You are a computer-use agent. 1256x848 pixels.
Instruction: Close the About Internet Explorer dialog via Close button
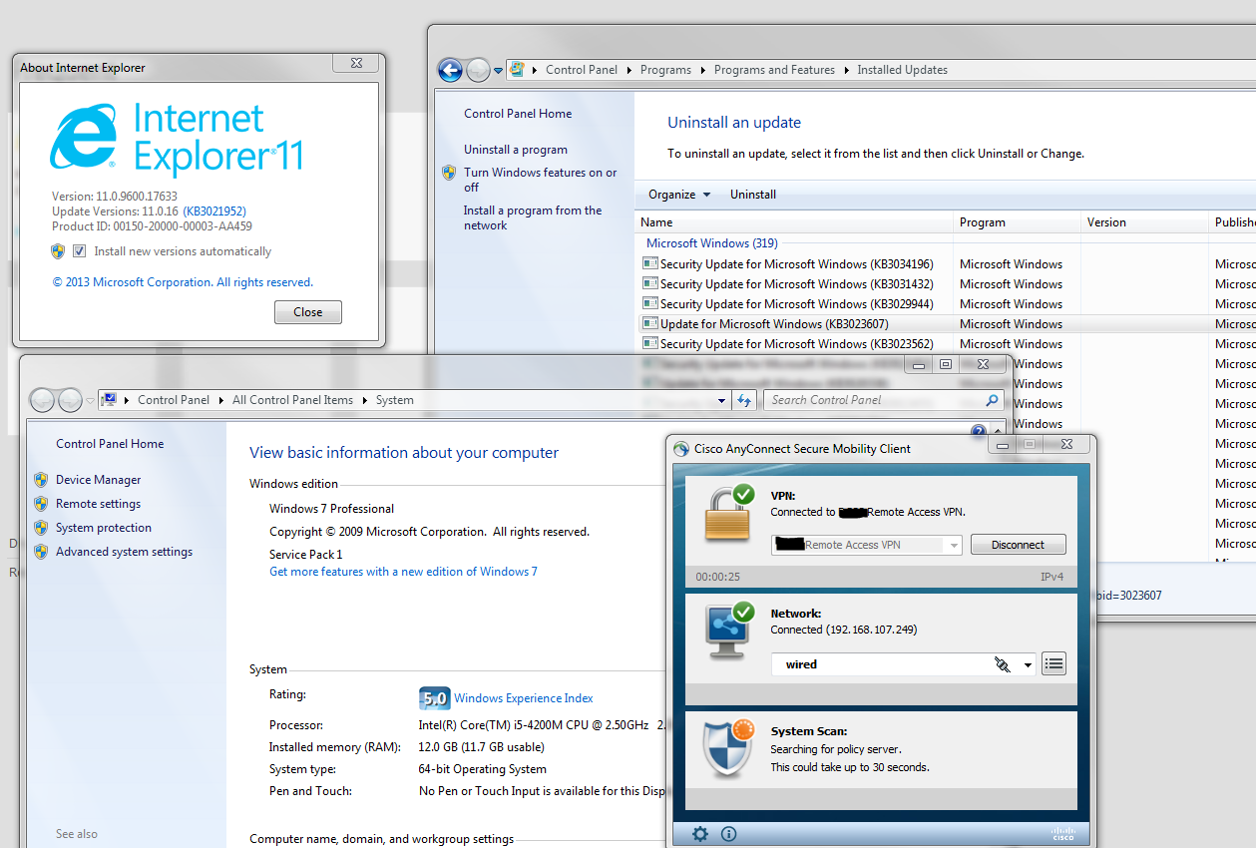[x=308, y=312]
